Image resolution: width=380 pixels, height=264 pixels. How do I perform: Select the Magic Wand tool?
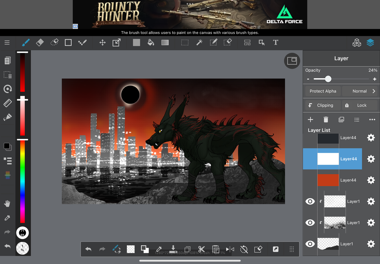199,43
